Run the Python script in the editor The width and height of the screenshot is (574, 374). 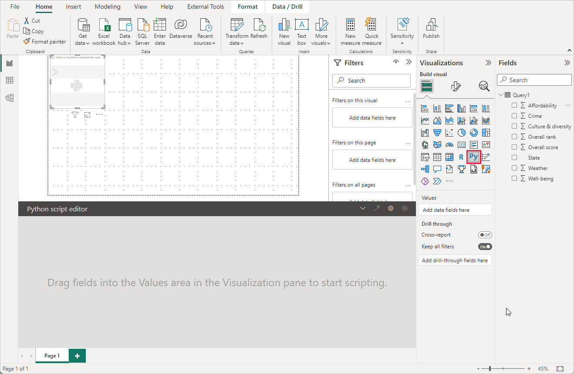pyautogui.click(x=404, y=208)
